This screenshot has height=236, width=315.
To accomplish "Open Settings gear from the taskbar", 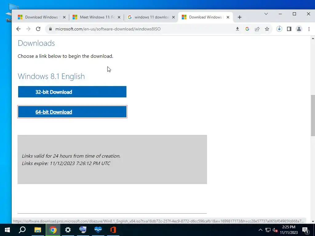I will coord(68,230).
